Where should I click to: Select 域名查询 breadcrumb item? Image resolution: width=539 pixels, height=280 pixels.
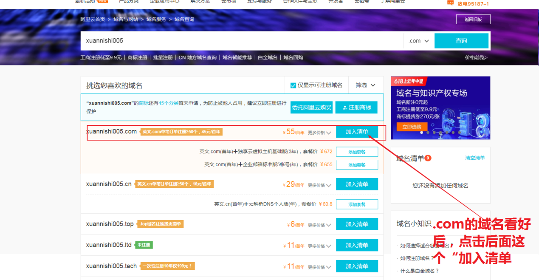pos(184,20)
